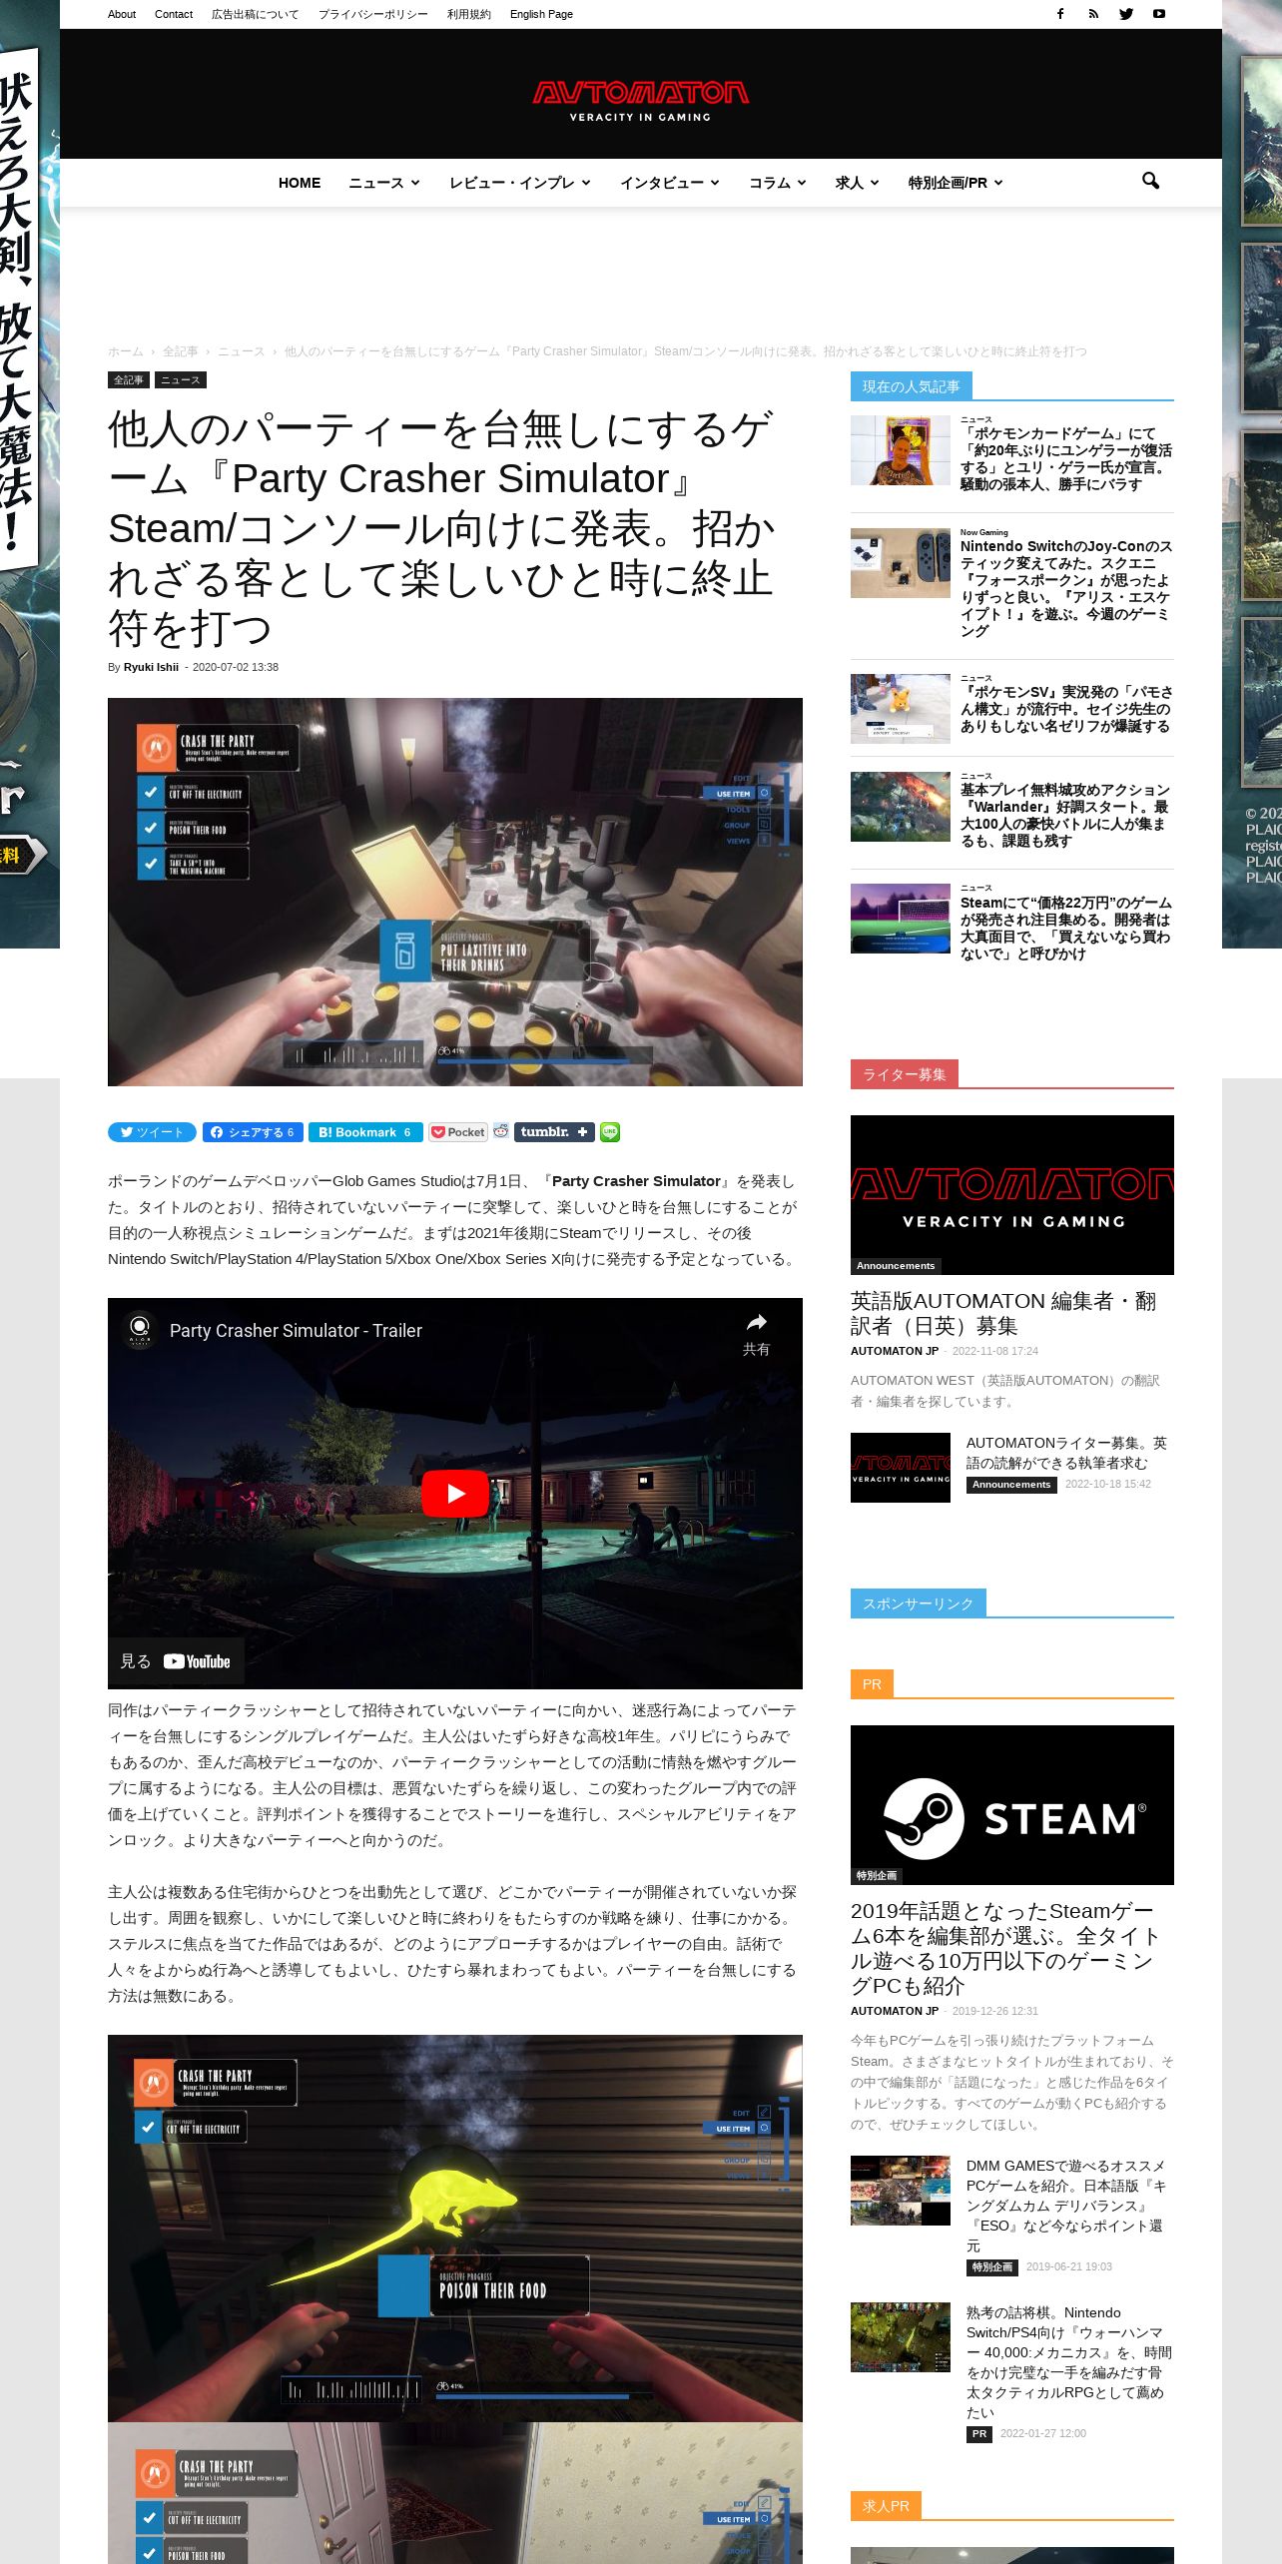Expand the コラム menu

(777, 183)
